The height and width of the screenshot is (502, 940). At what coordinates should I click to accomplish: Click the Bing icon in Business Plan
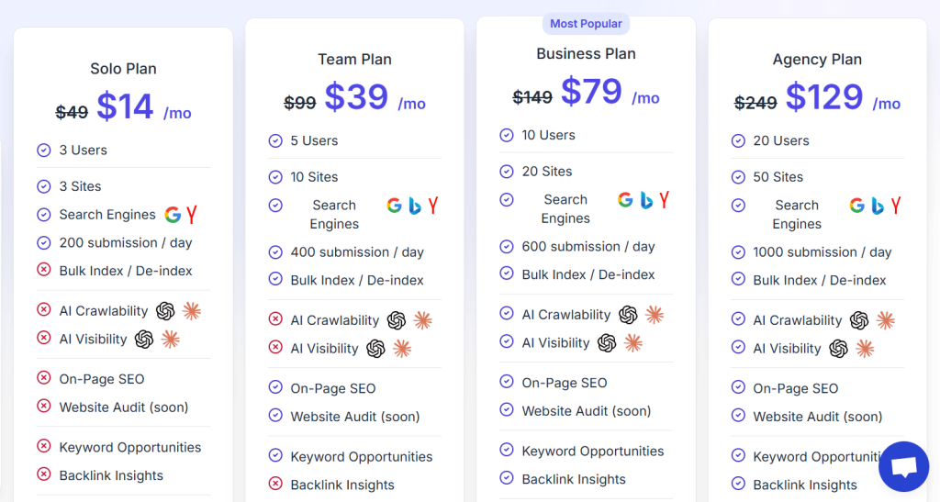646,200
